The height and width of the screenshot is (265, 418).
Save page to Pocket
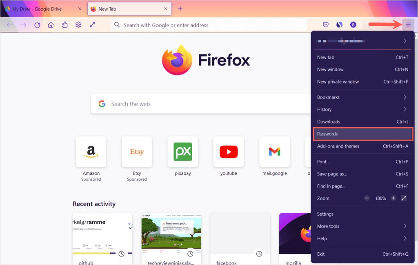coord(326,24)
